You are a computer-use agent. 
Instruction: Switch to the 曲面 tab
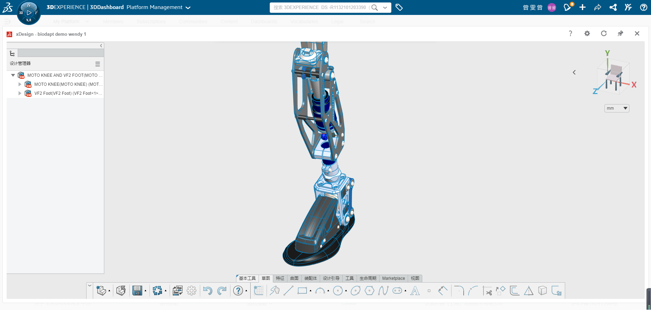pos(294,278)
